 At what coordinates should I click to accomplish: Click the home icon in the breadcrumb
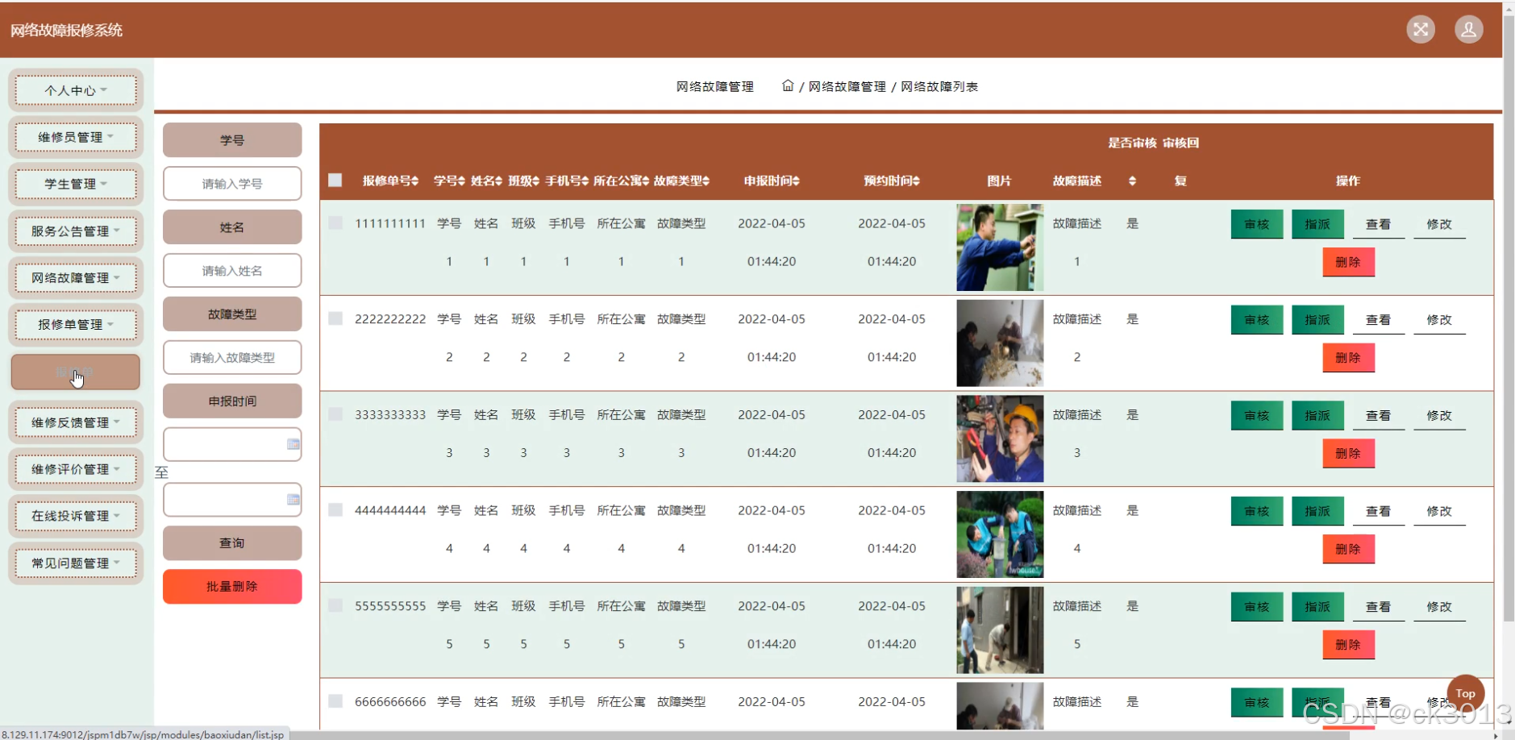pos(789,86)
